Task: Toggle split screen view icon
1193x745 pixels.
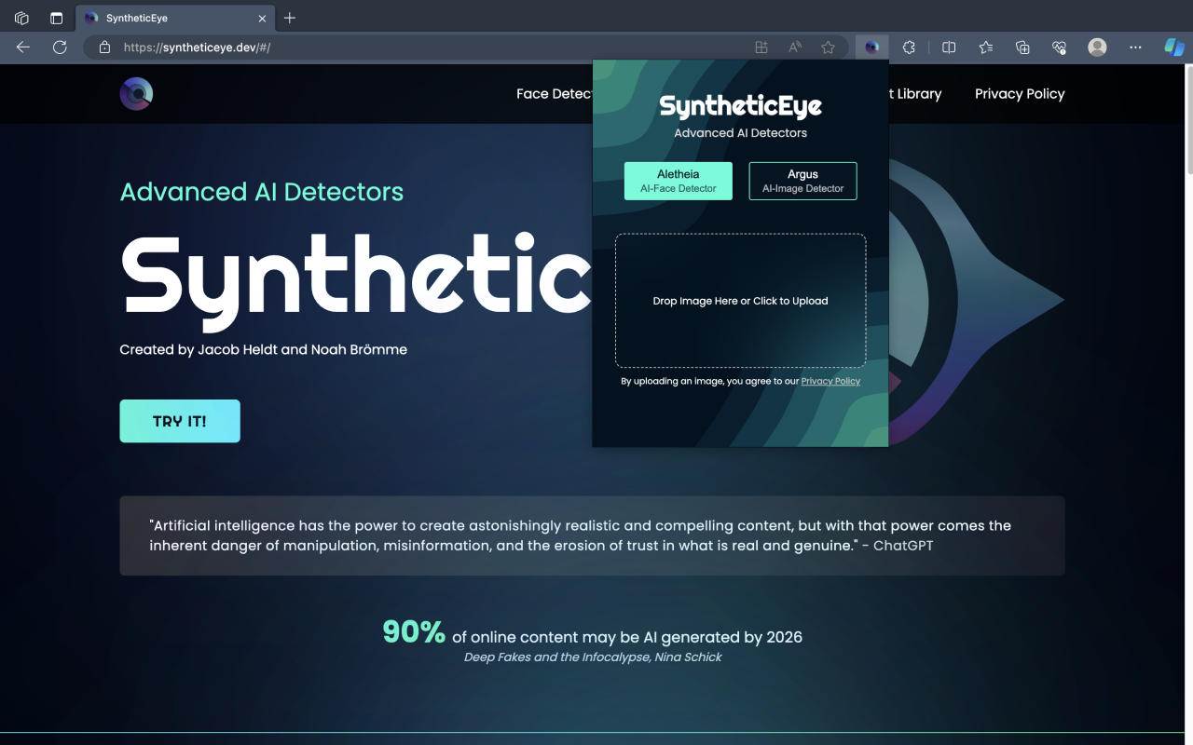Action: (949, 47)
